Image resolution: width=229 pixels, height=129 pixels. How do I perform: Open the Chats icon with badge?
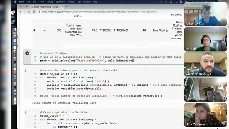point(13,13)
